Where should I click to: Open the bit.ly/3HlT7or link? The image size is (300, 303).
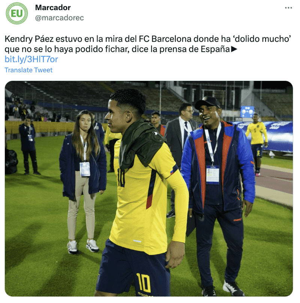point(31,59)
